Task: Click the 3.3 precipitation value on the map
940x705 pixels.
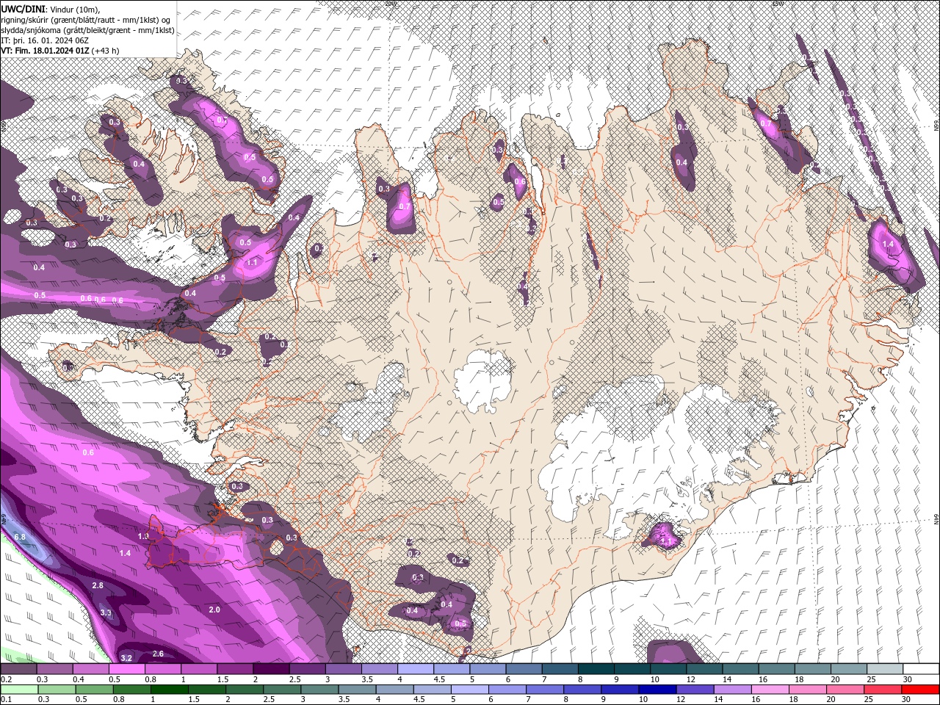Action: (106, 612)
